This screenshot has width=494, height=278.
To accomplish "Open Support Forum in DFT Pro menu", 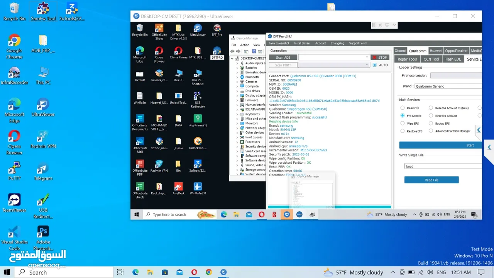I will pos(358,43).
